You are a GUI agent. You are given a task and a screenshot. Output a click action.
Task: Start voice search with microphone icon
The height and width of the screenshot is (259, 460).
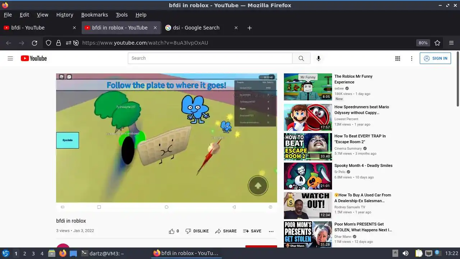(x=318, y=58)
